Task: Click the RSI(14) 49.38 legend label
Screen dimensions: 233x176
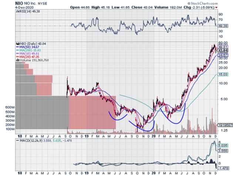Action: (x=28, y=11)
